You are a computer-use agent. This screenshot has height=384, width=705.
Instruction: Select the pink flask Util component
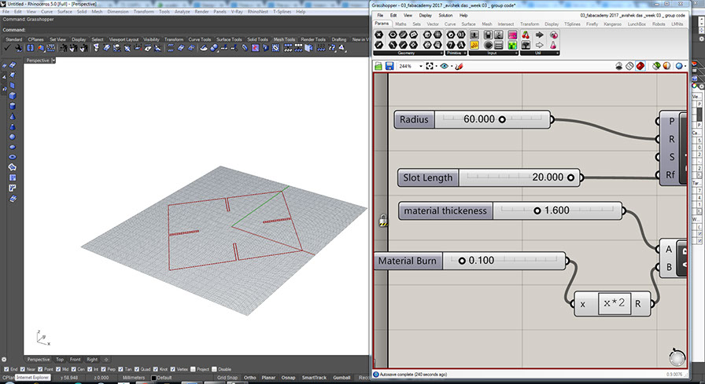[553, 45]
